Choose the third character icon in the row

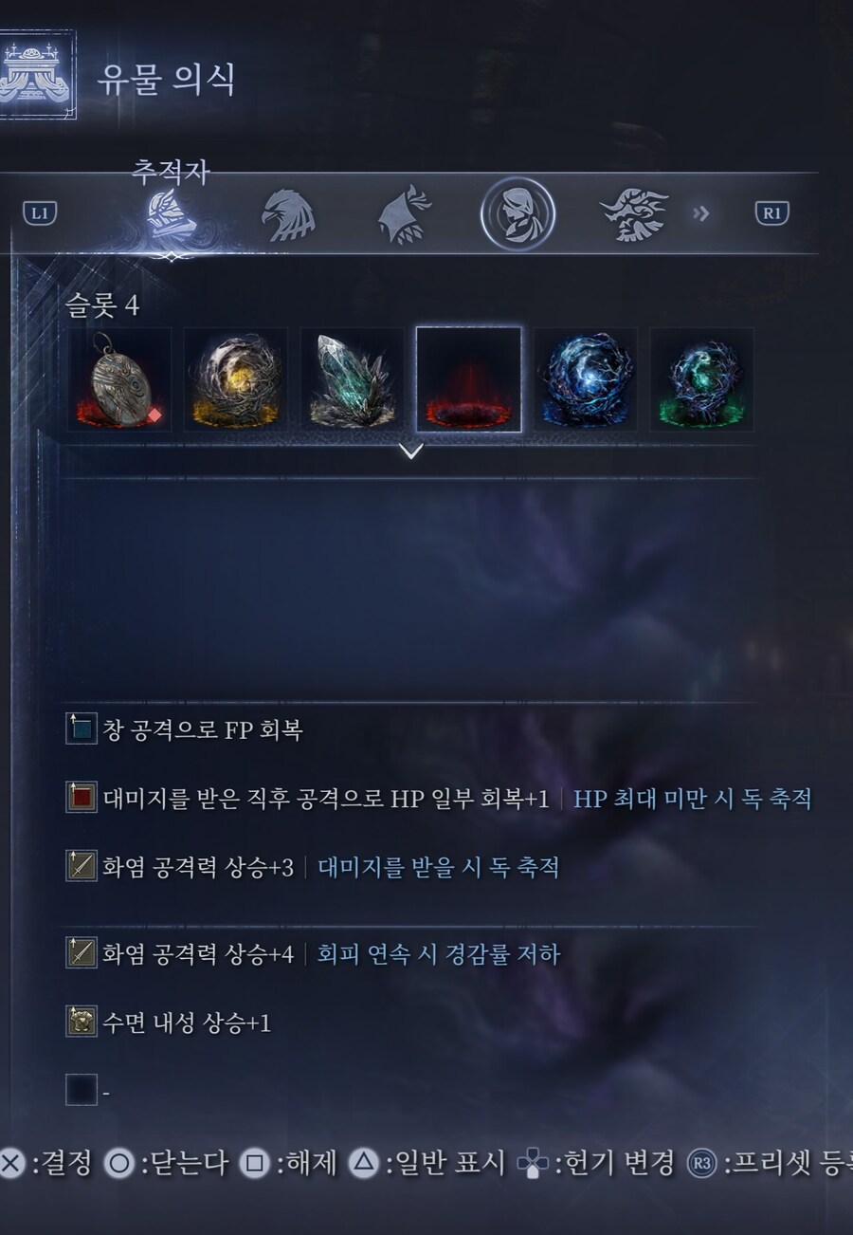point(405,214)
